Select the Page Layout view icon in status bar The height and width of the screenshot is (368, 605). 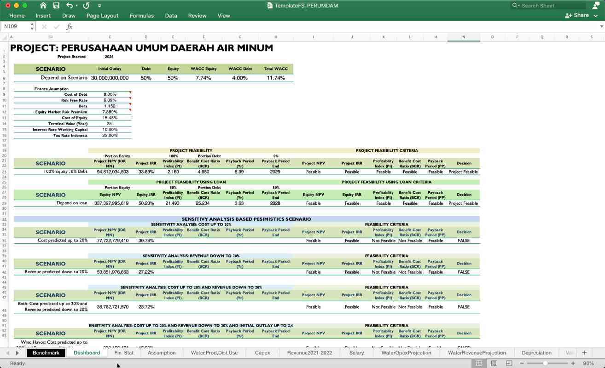(x=494, y=363)
